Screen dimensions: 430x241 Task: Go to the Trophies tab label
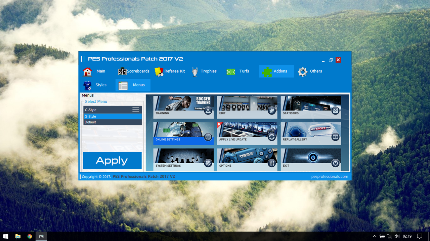(x=209, y=71)
